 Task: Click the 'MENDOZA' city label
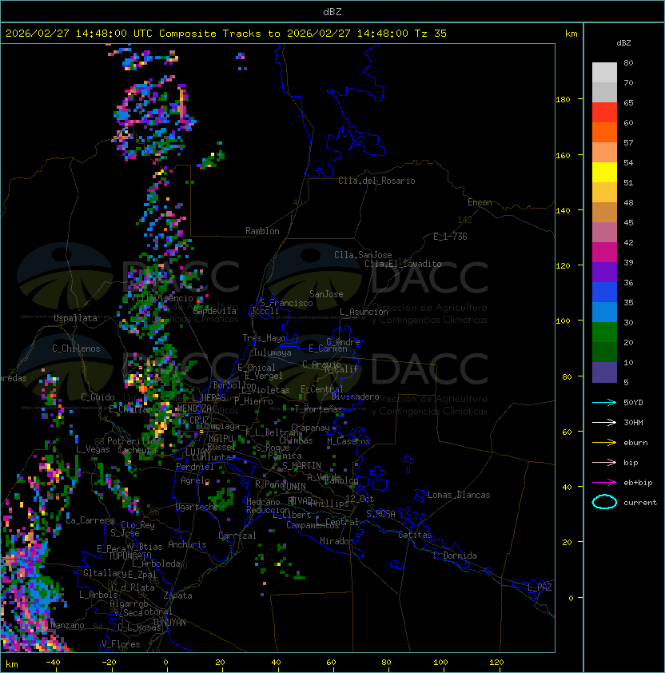click(x=194, y=408)
